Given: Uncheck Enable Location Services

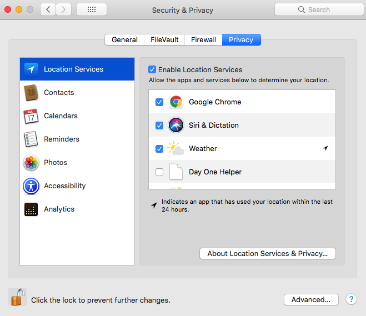Looking at the screenshot, I should (x=152, y=69).
